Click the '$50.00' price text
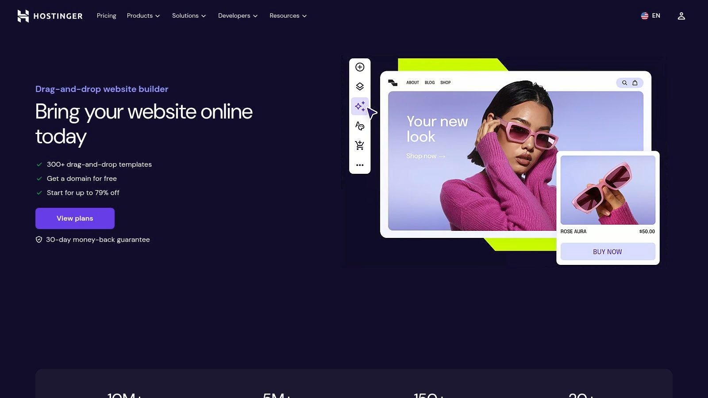Image resolution: width=708 pixels, height=398 pixels. point(647,232)
